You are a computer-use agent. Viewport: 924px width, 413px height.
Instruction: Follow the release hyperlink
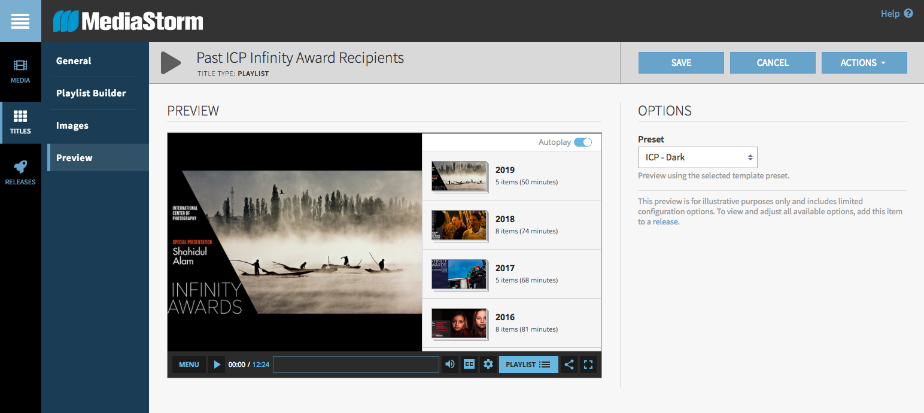665,221
